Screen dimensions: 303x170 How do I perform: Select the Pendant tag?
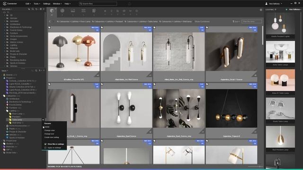16,117
